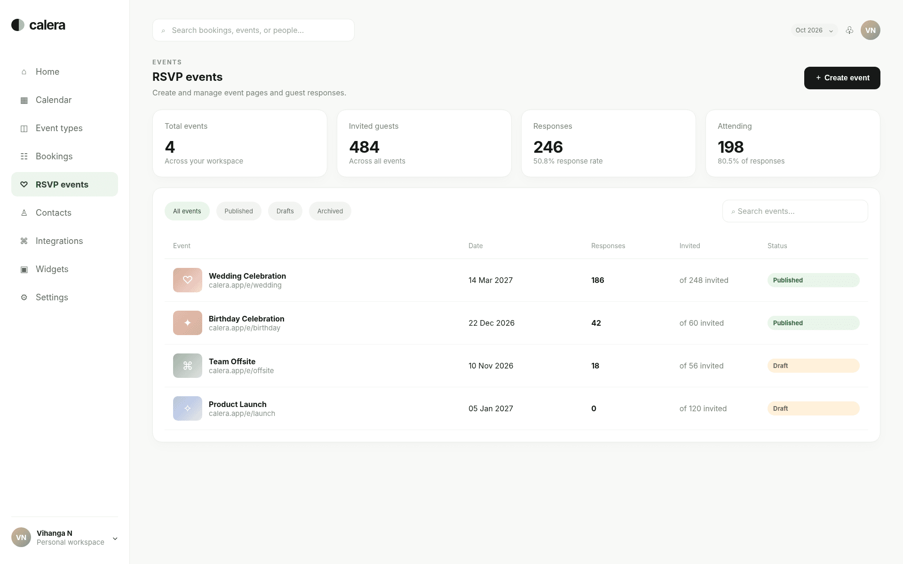Click the Event types icon in sidebar
Image resolution: width=903 pixels, height=564 pixels.
click(x=24, y=128)
